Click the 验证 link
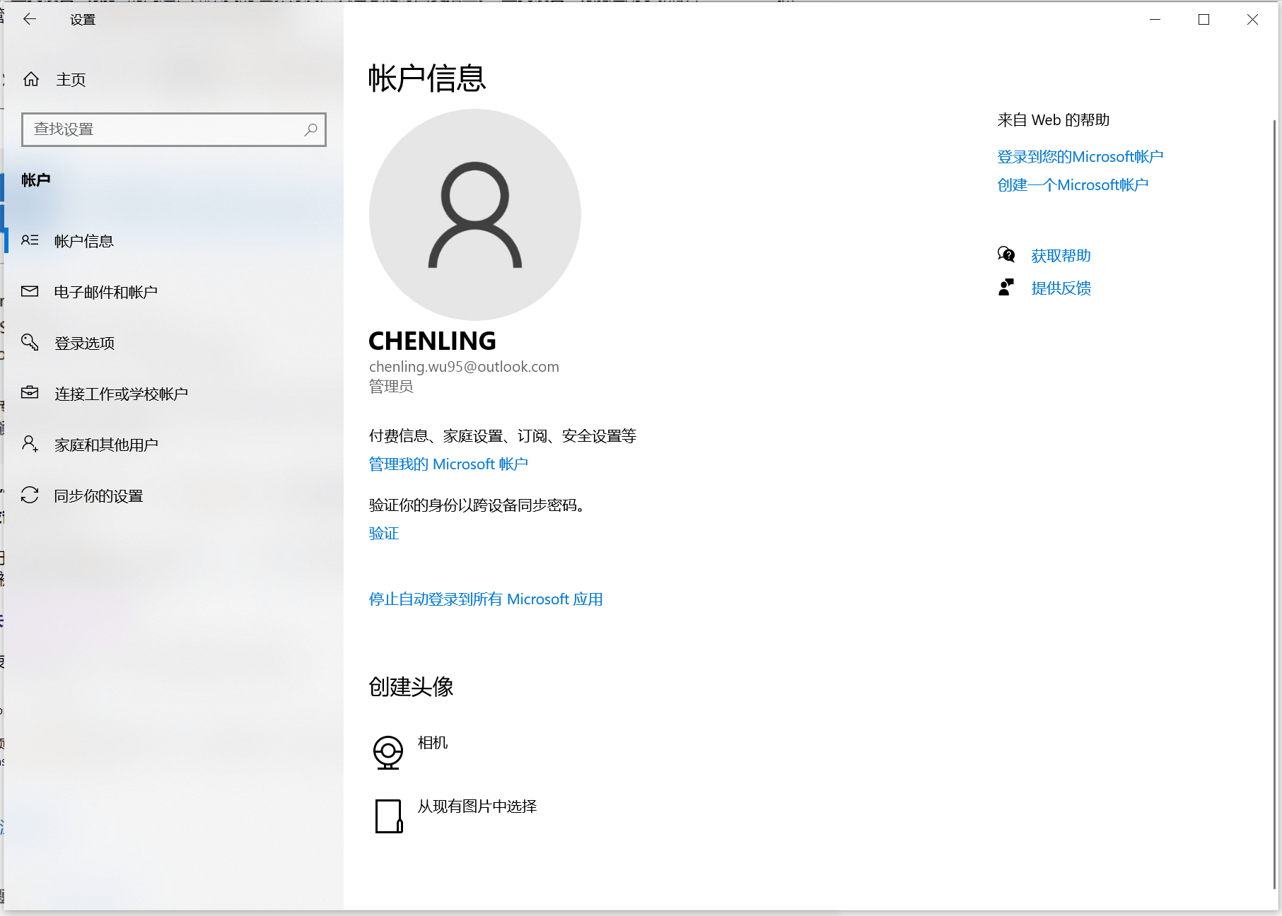Screen dimensions: 1282x916 point(384,533)
